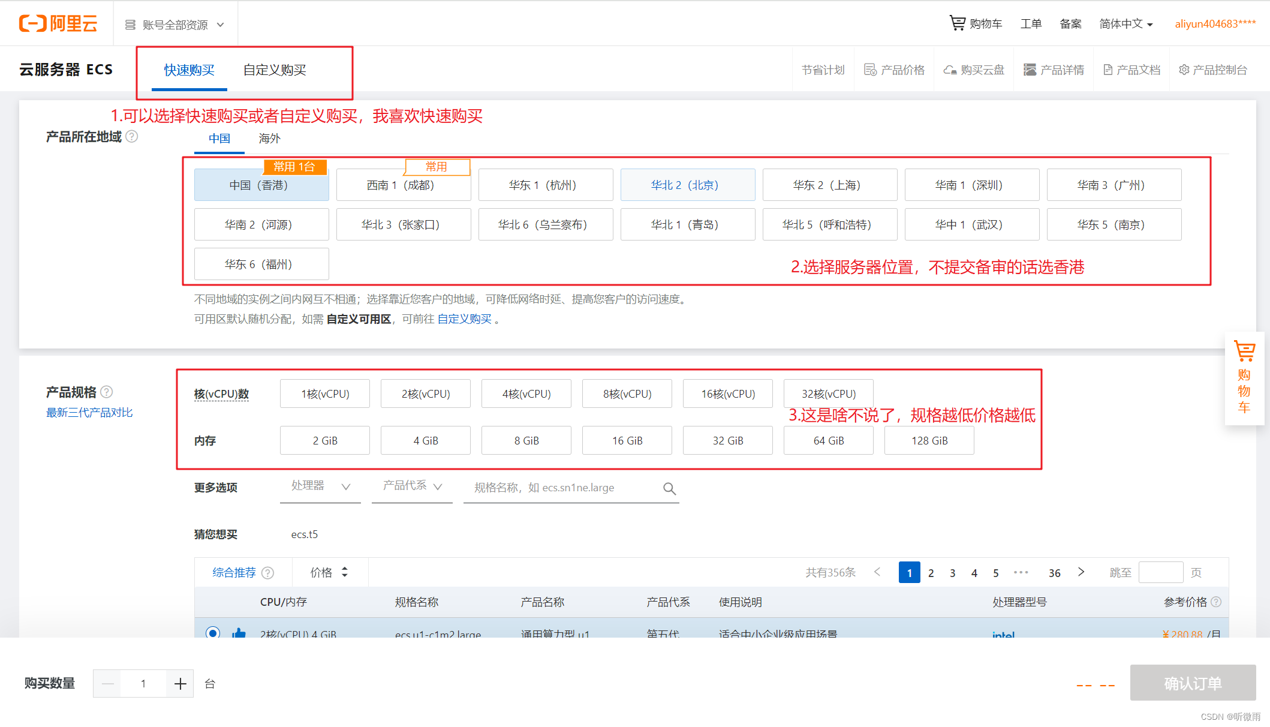Open 工单 in top menu

click(1031, 24)
